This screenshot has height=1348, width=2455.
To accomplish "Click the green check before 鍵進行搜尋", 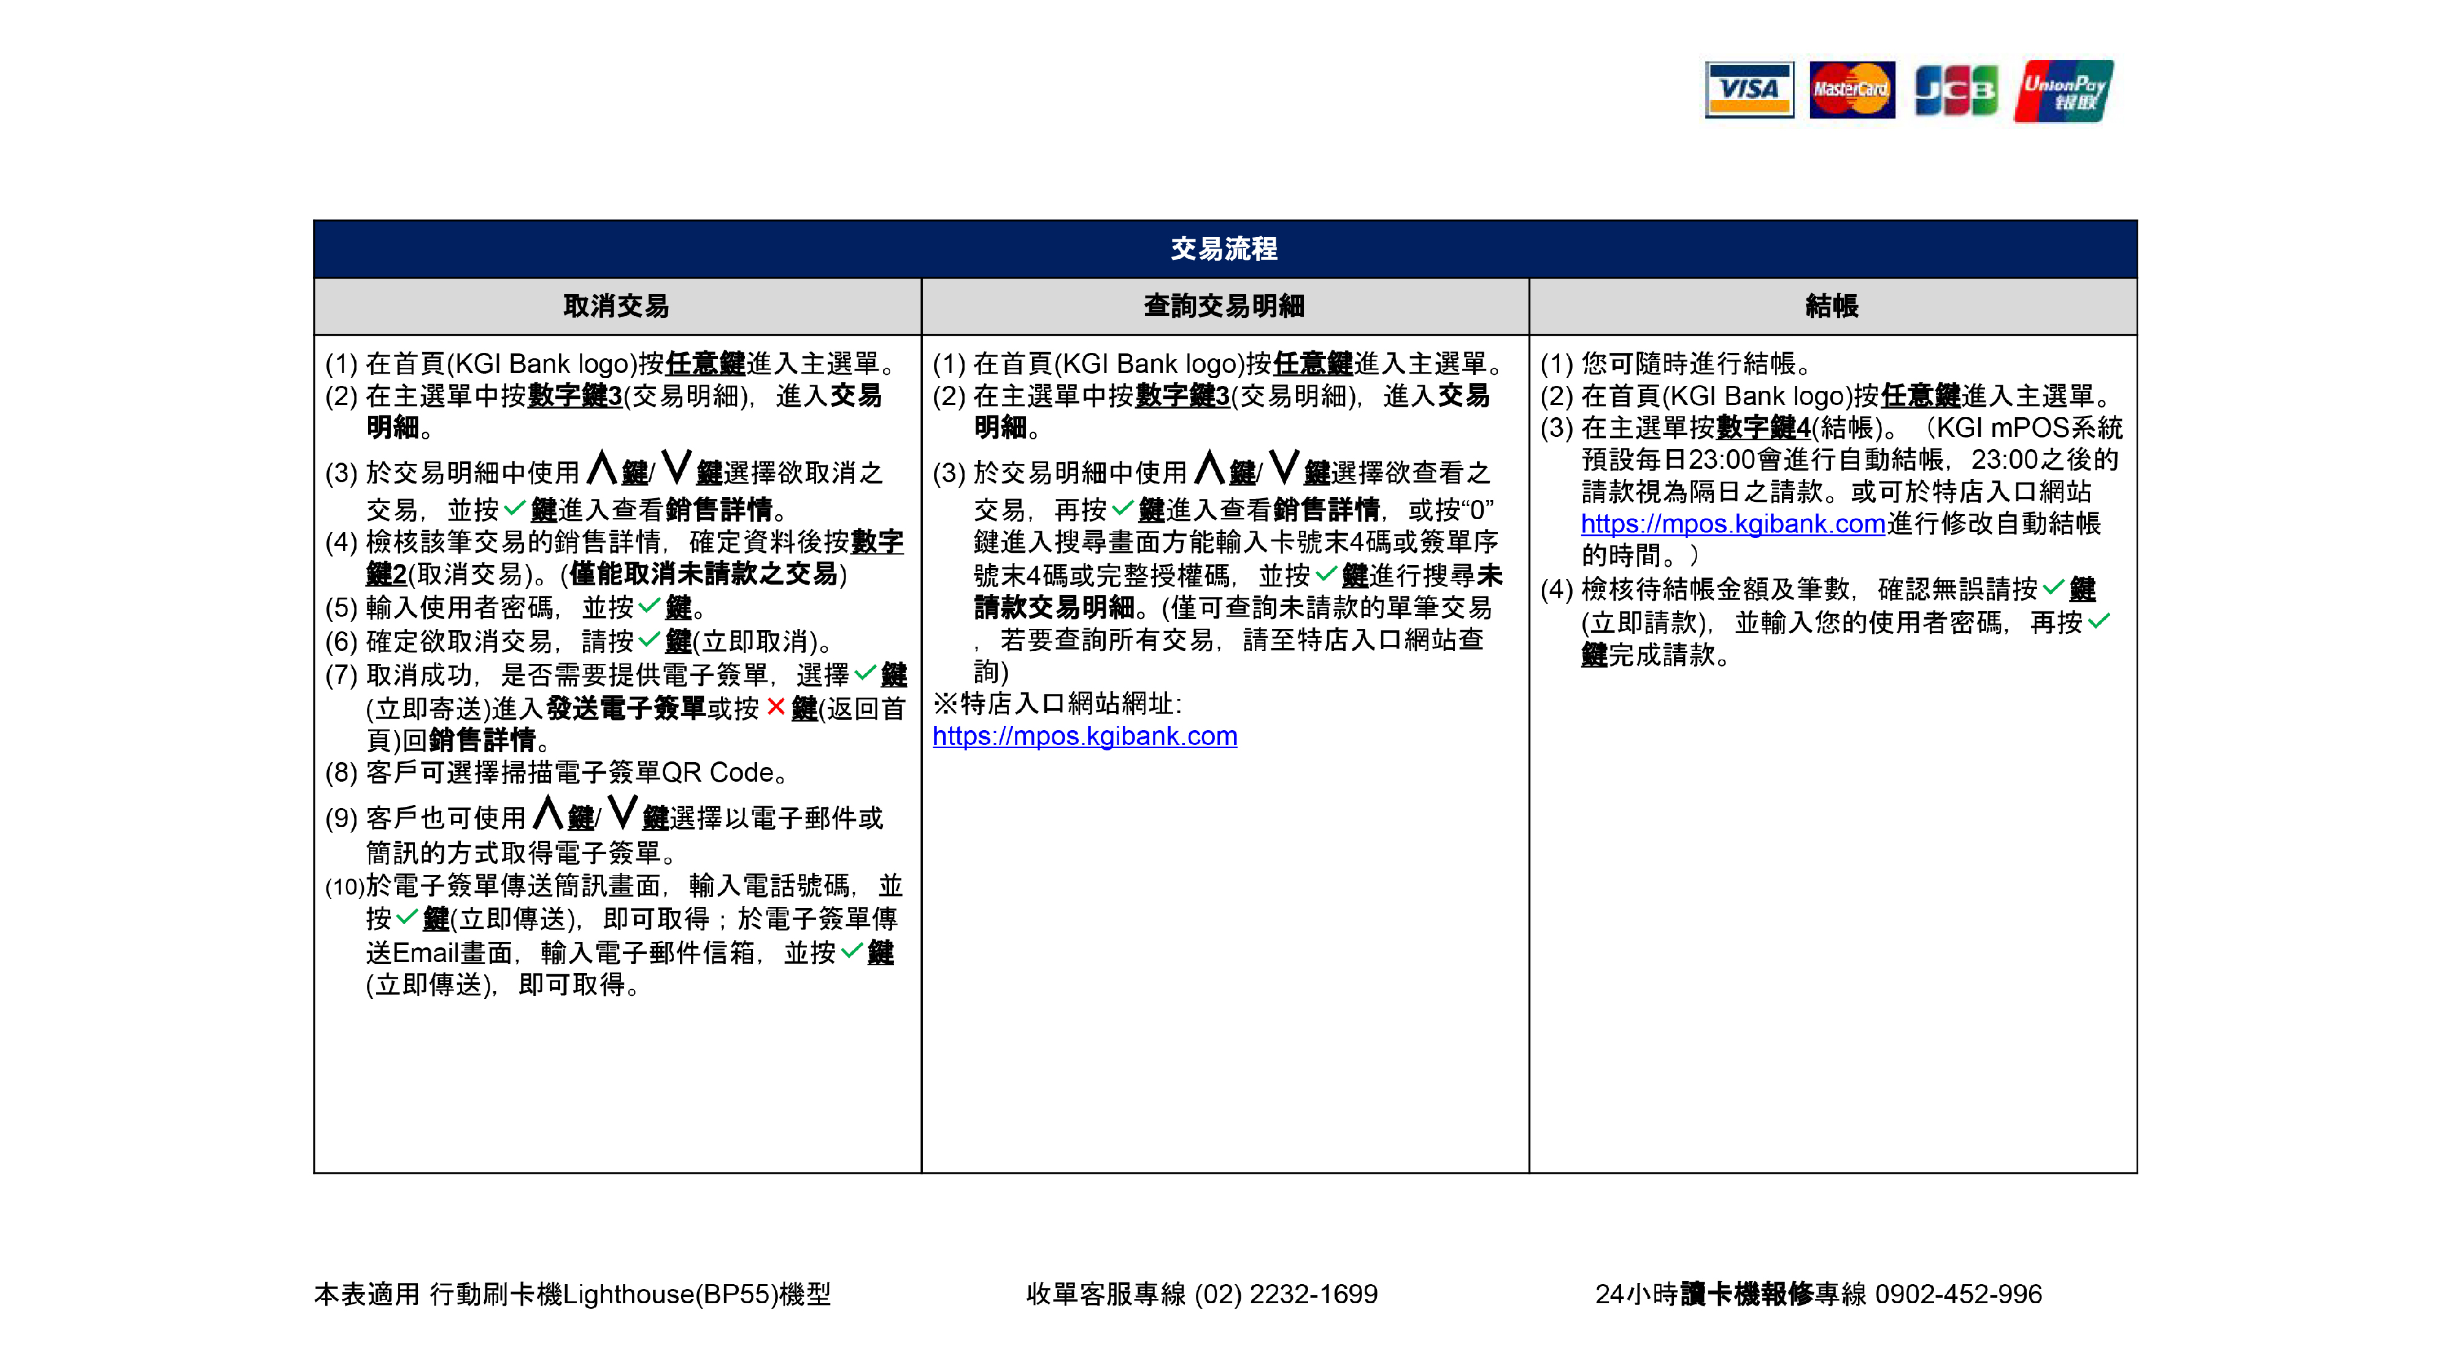I will point(1325,574).
